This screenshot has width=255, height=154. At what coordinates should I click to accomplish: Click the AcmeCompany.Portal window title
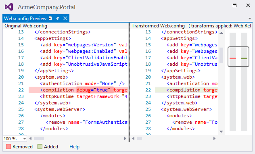coord(46,7)
